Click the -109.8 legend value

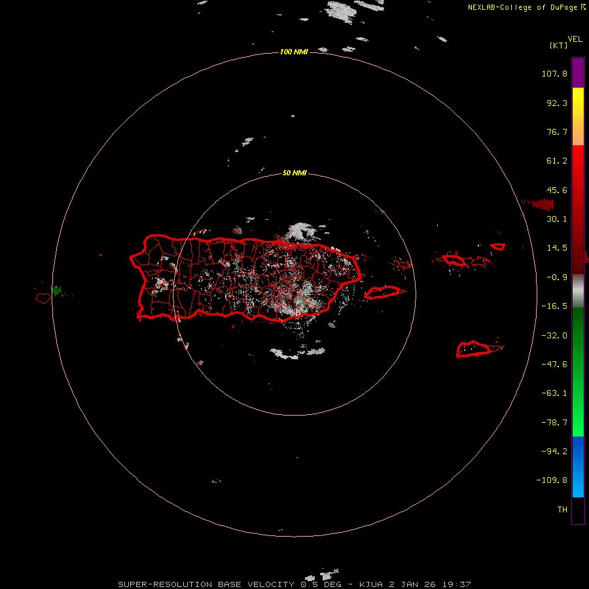click(x=552, y=480)
